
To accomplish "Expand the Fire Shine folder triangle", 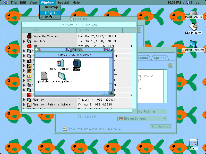I will pos(24,41).
